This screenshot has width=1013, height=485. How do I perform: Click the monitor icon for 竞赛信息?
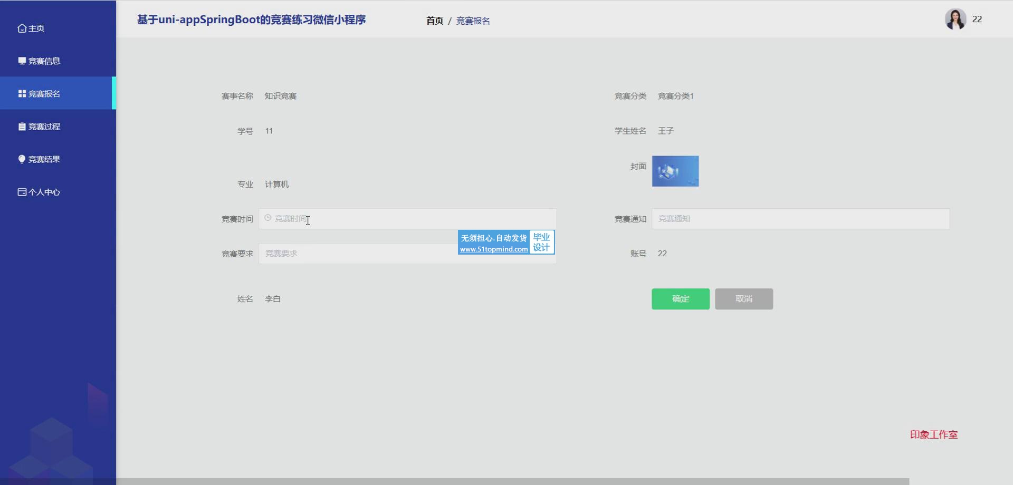click(22, 61)
